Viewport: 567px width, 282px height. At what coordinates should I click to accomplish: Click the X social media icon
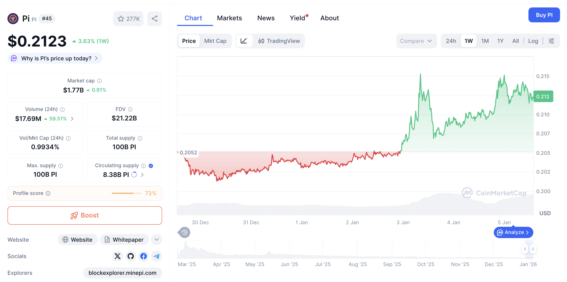coord(117,256)
